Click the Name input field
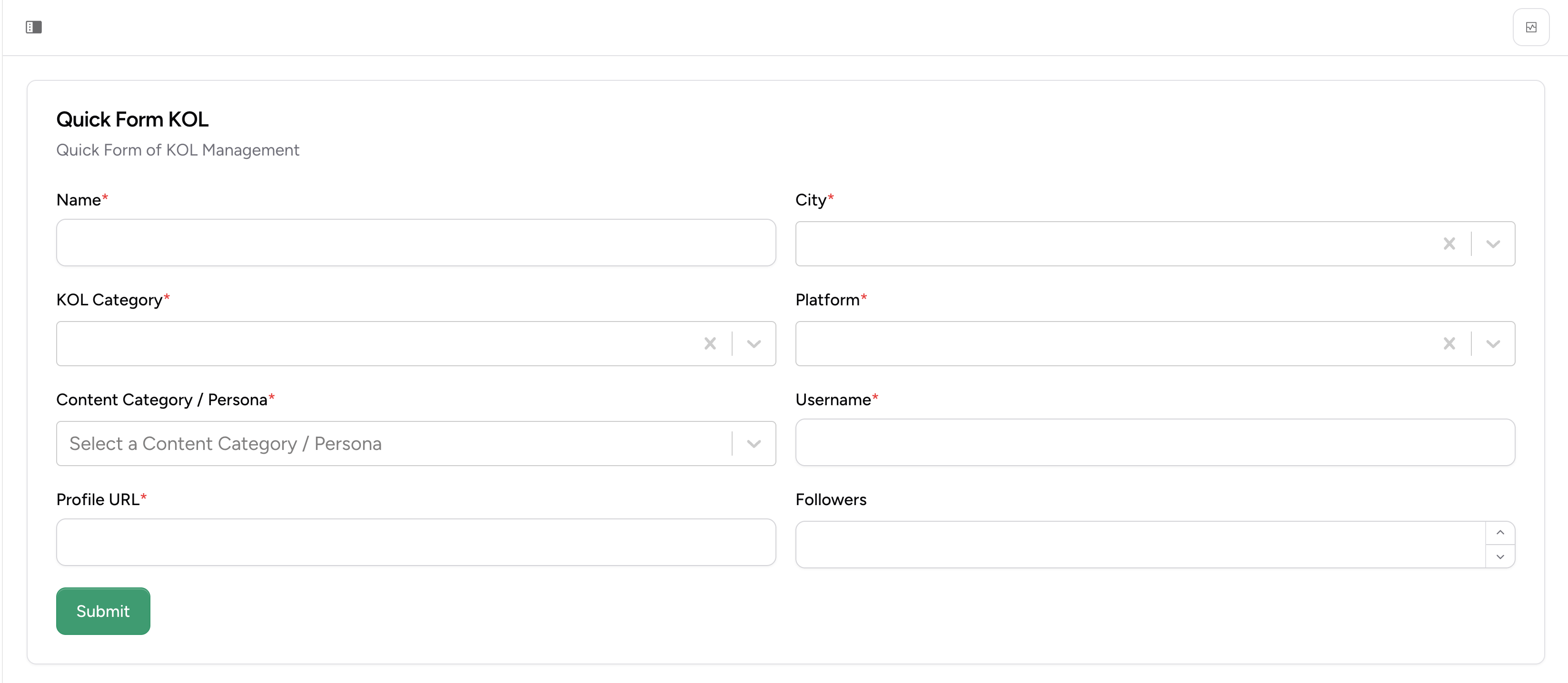 point(416,243)
